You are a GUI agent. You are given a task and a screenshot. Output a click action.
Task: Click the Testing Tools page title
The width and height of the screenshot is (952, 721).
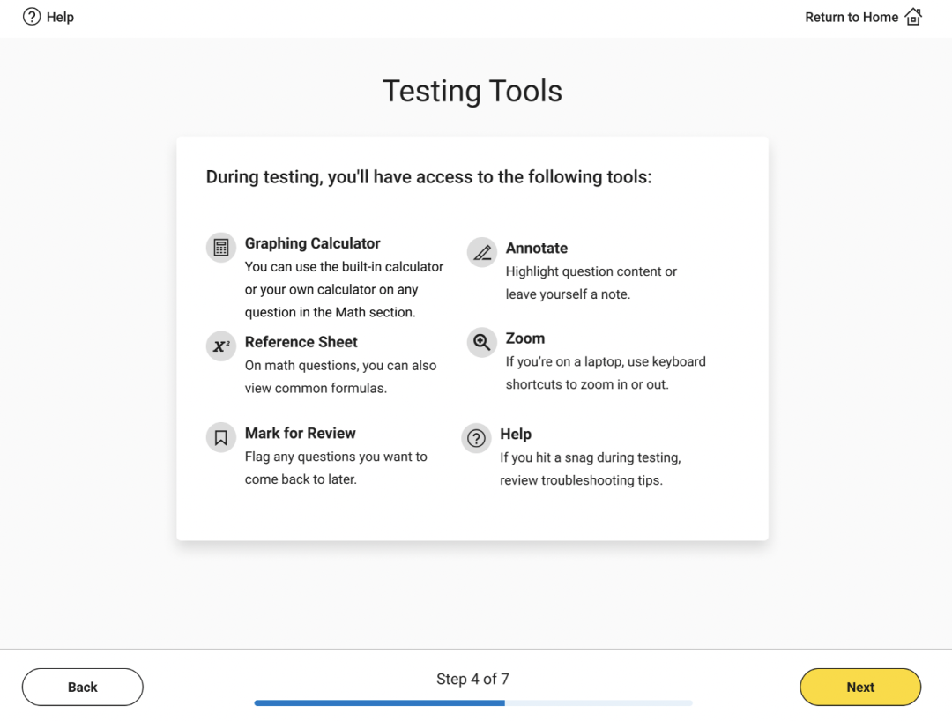coord(472,91)
